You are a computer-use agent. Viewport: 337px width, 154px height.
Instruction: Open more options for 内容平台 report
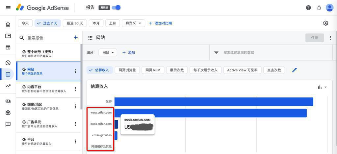tap(75, 89)
